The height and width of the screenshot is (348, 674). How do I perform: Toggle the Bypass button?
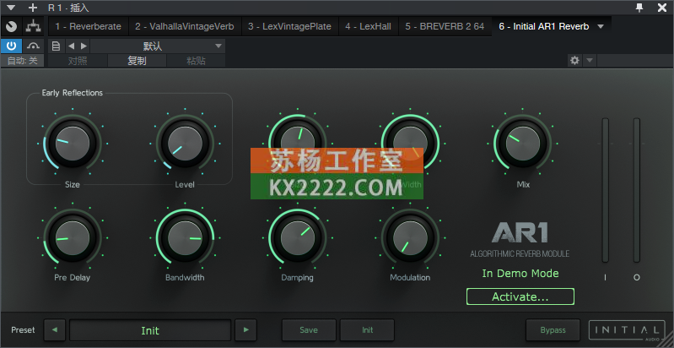coord(553,330)
